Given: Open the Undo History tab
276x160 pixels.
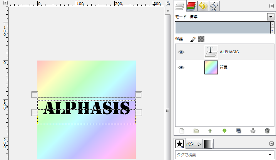Looking at the screenshot, I should (203, 6).
